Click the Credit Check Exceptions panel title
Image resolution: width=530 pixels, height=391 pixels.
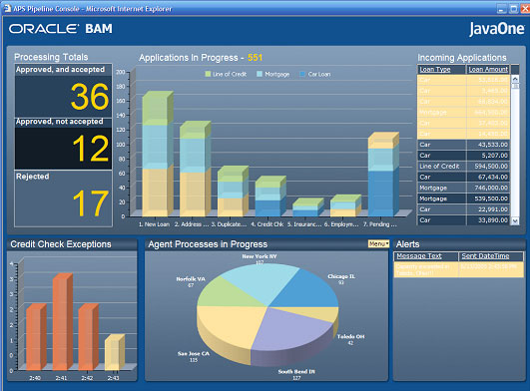click(x=61, y=244)
